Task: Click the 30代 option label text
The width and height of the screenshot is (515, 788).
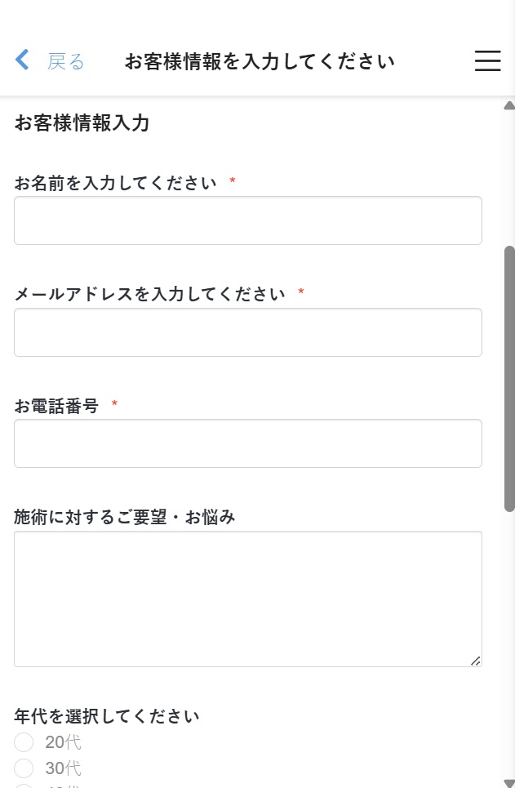Action: [x=63, y=768]
